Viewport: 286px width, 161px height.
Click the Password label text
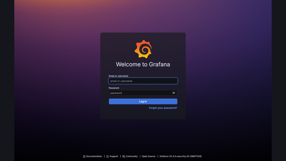pos(114,88)
